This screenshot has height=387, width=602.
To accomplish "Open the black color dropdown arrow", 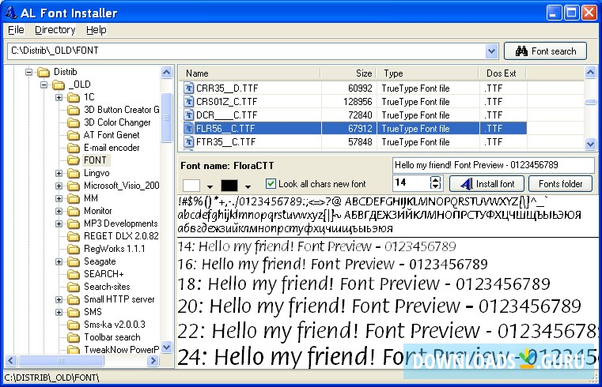I will (248, 186).
